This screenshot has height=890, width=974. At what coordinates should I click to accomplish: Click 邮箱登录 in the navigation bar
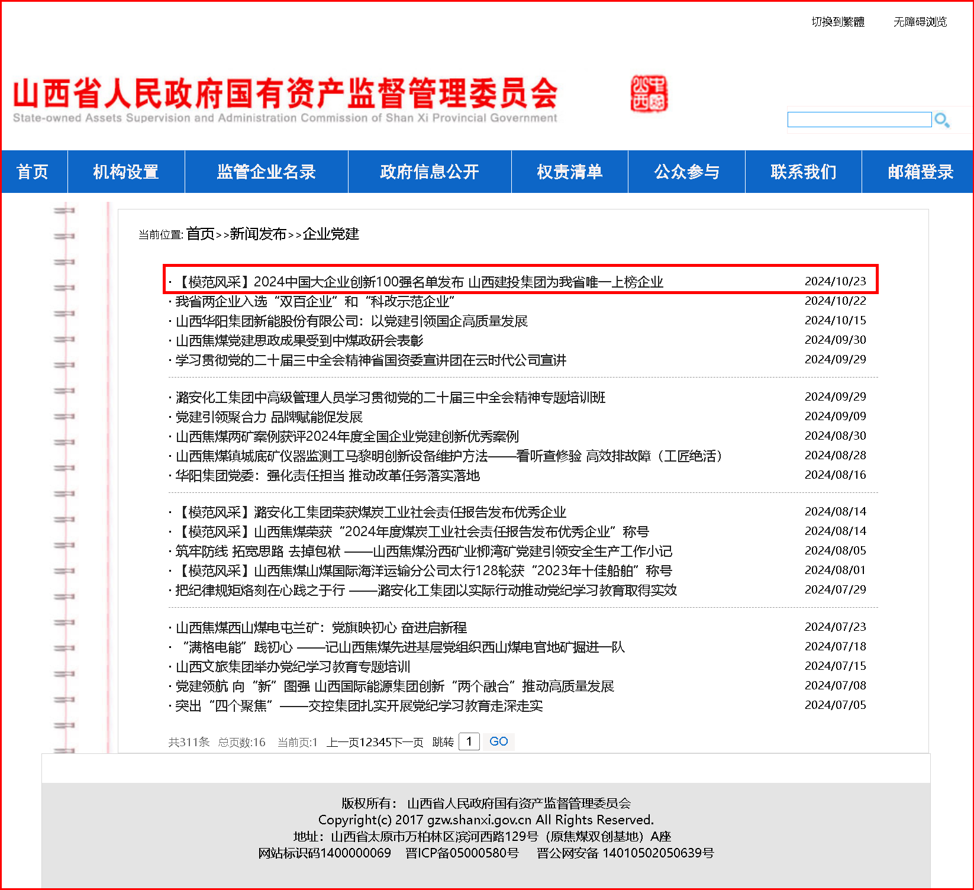[x=920, y=172]
